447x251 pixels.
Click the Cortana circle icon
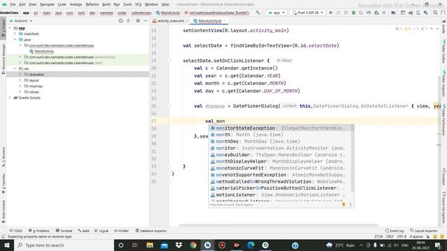(x=121, y=245)
